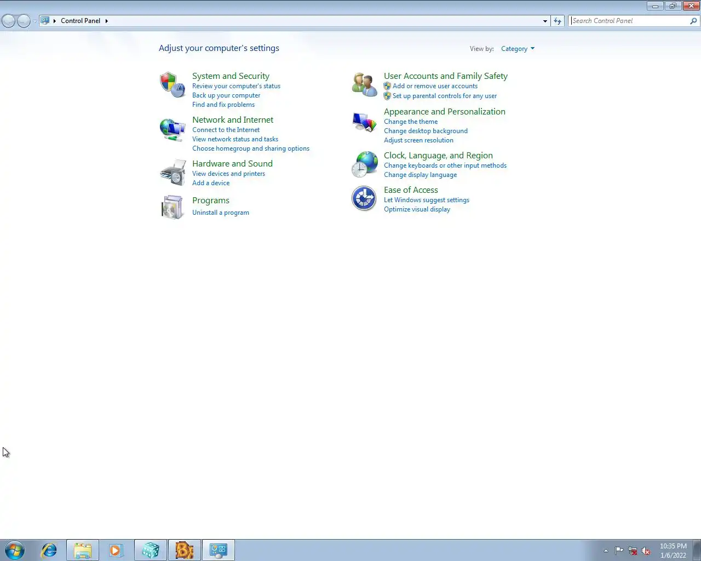This screenshot has width=701, height=561.
Task: Click Review your computer's status
Action: [x=236, y=86]
